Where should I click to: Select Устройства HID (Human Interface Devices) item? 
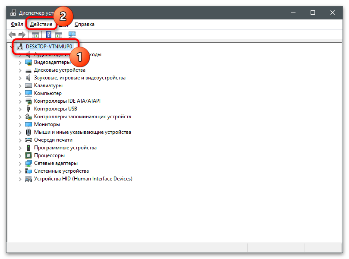click(83, 179)
